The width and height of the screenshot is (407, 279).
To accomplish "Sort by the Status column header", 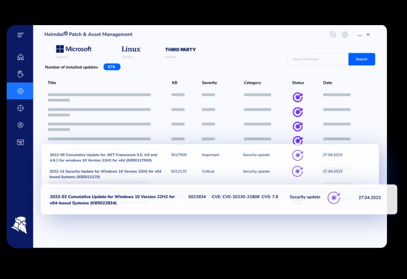I will tap(298, 83).
